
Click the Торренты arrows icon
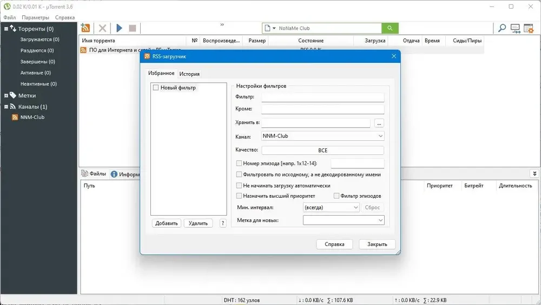(13, 28)
